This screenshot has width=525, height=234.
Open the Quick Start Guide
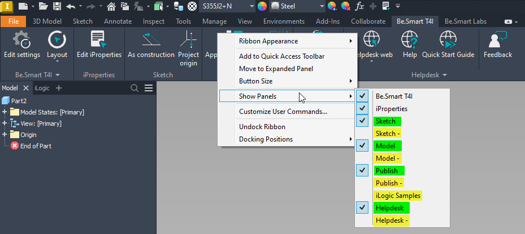[448, 41]
